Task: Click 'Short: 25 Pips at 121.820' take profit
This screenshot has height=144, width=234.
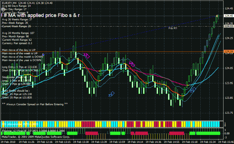Action: click(x=17, y=98)
